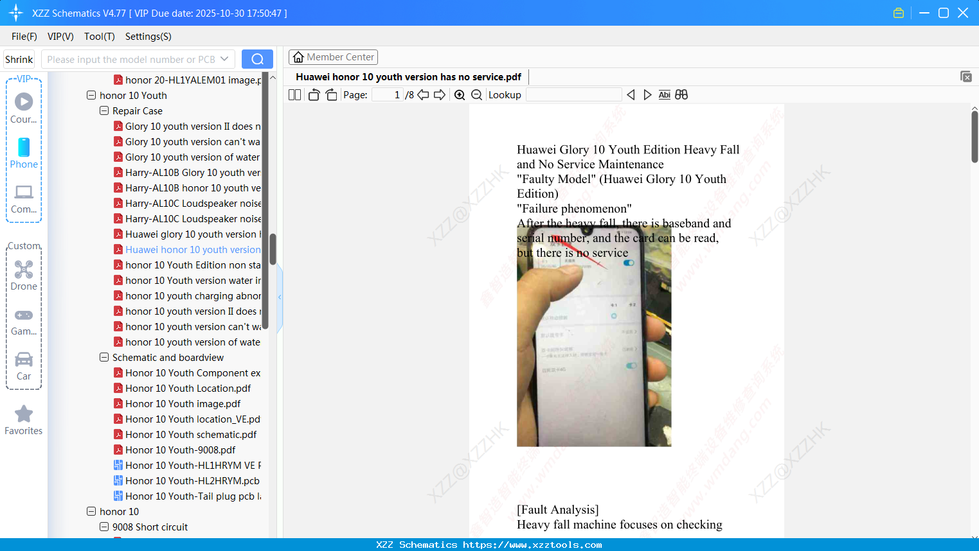Open Huawei glory 10 youth version file

[187, 234]
